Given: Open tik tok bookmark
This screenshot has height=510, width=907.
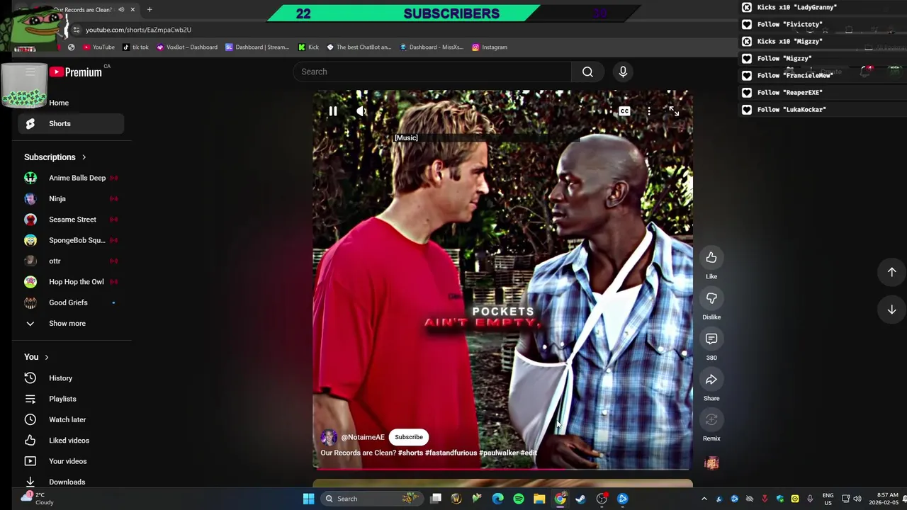Looking at the screenshot, I should 135,47.
